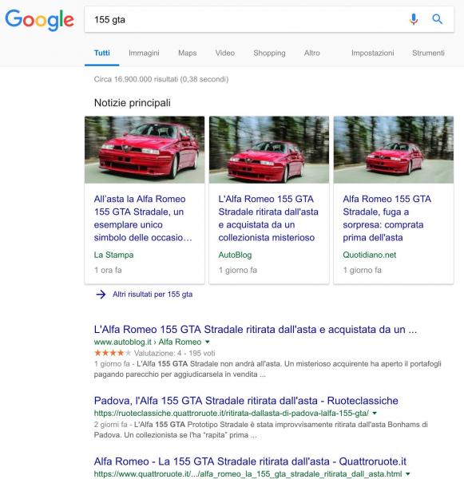Switch to the Shopping tab
The image size is (464, 479).
tap(269, 53)
